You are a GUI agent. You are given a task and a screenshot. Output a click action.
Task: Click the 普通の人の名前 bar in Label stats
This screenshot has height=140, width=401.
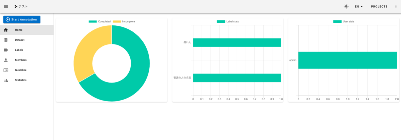(237, 78)
